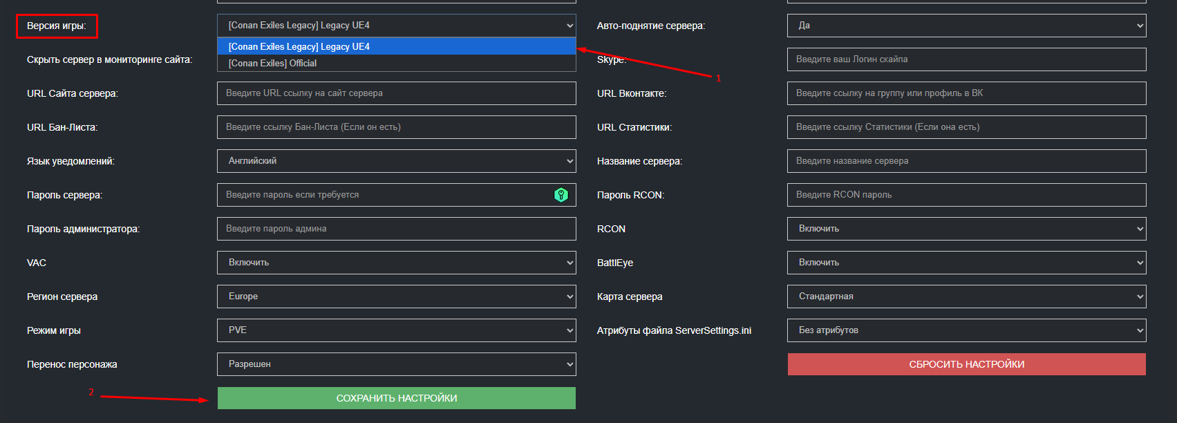Open the ServerSettings.ini attributes dropdown

click(x=967, y=330)
